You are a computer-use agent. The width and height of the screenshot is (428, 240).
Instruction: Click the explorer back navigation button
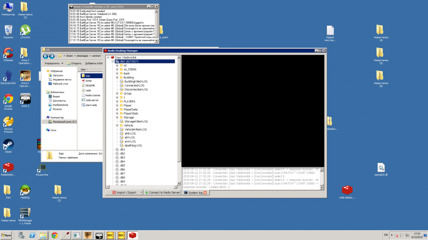(x=46, y=56)
